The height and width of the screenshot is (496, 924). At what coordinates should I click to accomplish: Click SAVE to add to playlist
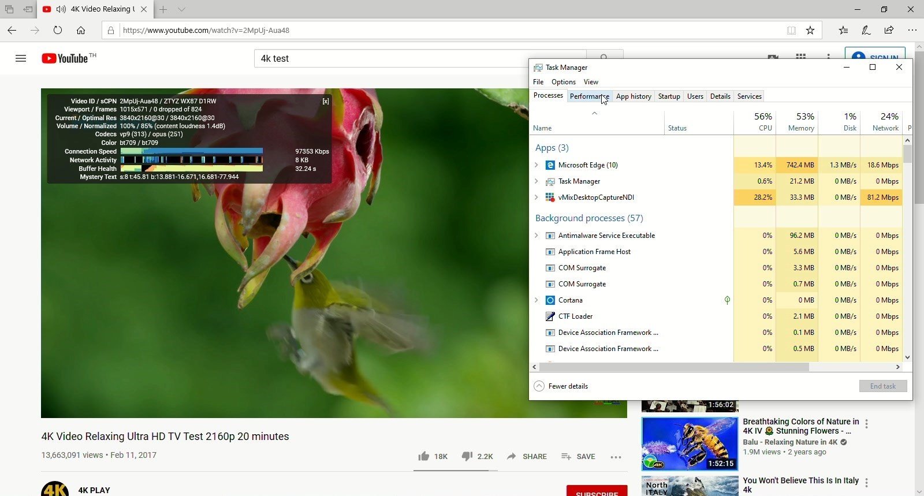tap(578, 456)
